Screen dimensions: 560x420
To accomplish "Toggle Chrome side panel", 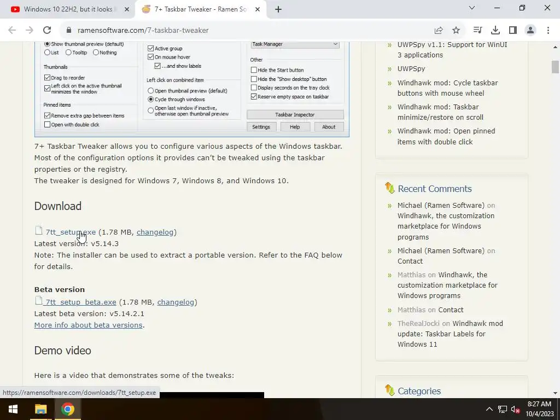I will point(513,31).
